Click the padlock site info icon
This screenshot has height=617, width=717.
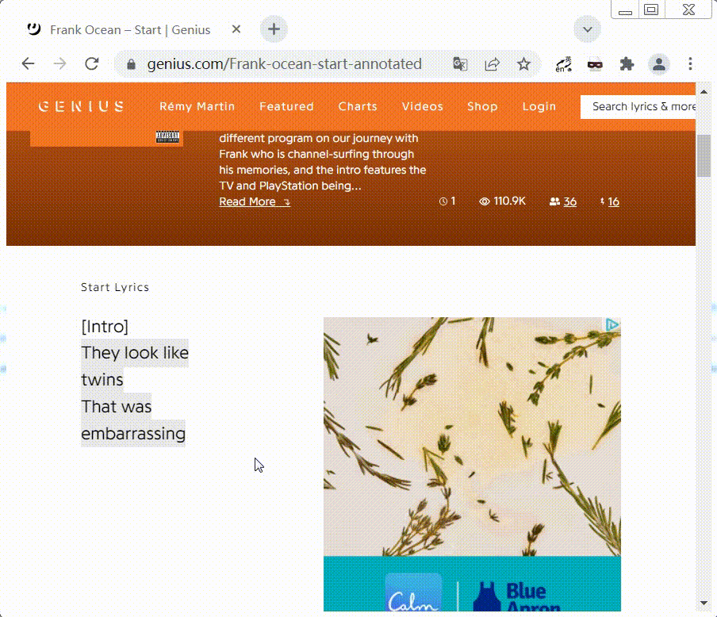click(131, 64)
